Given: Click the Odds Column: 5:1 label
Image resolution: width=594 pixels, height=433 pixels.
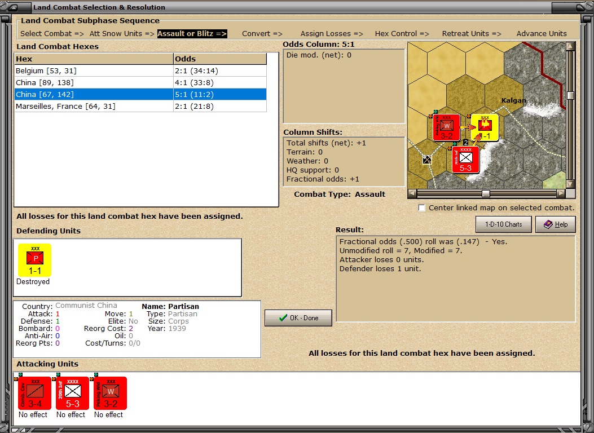Looking at the screenshot, I should [319, 45].
